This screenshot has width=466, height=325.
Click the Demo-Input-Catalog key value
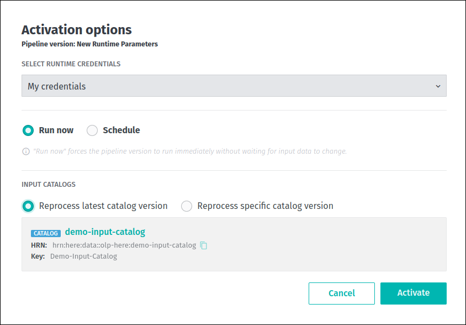click(83, 256)
